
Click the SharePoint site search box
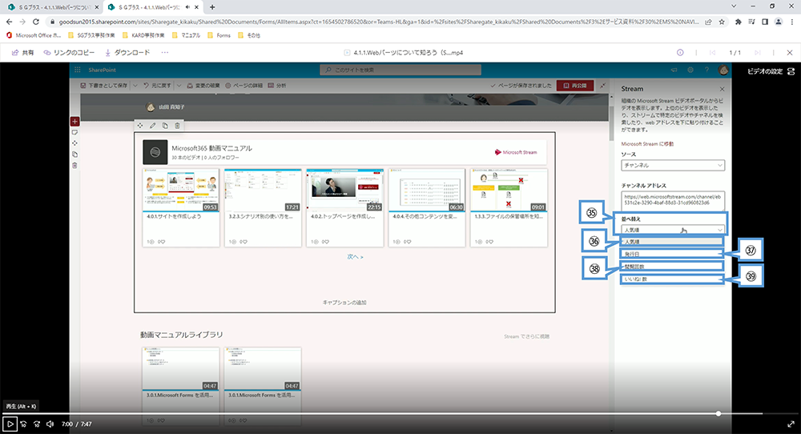tap(400, 70)
